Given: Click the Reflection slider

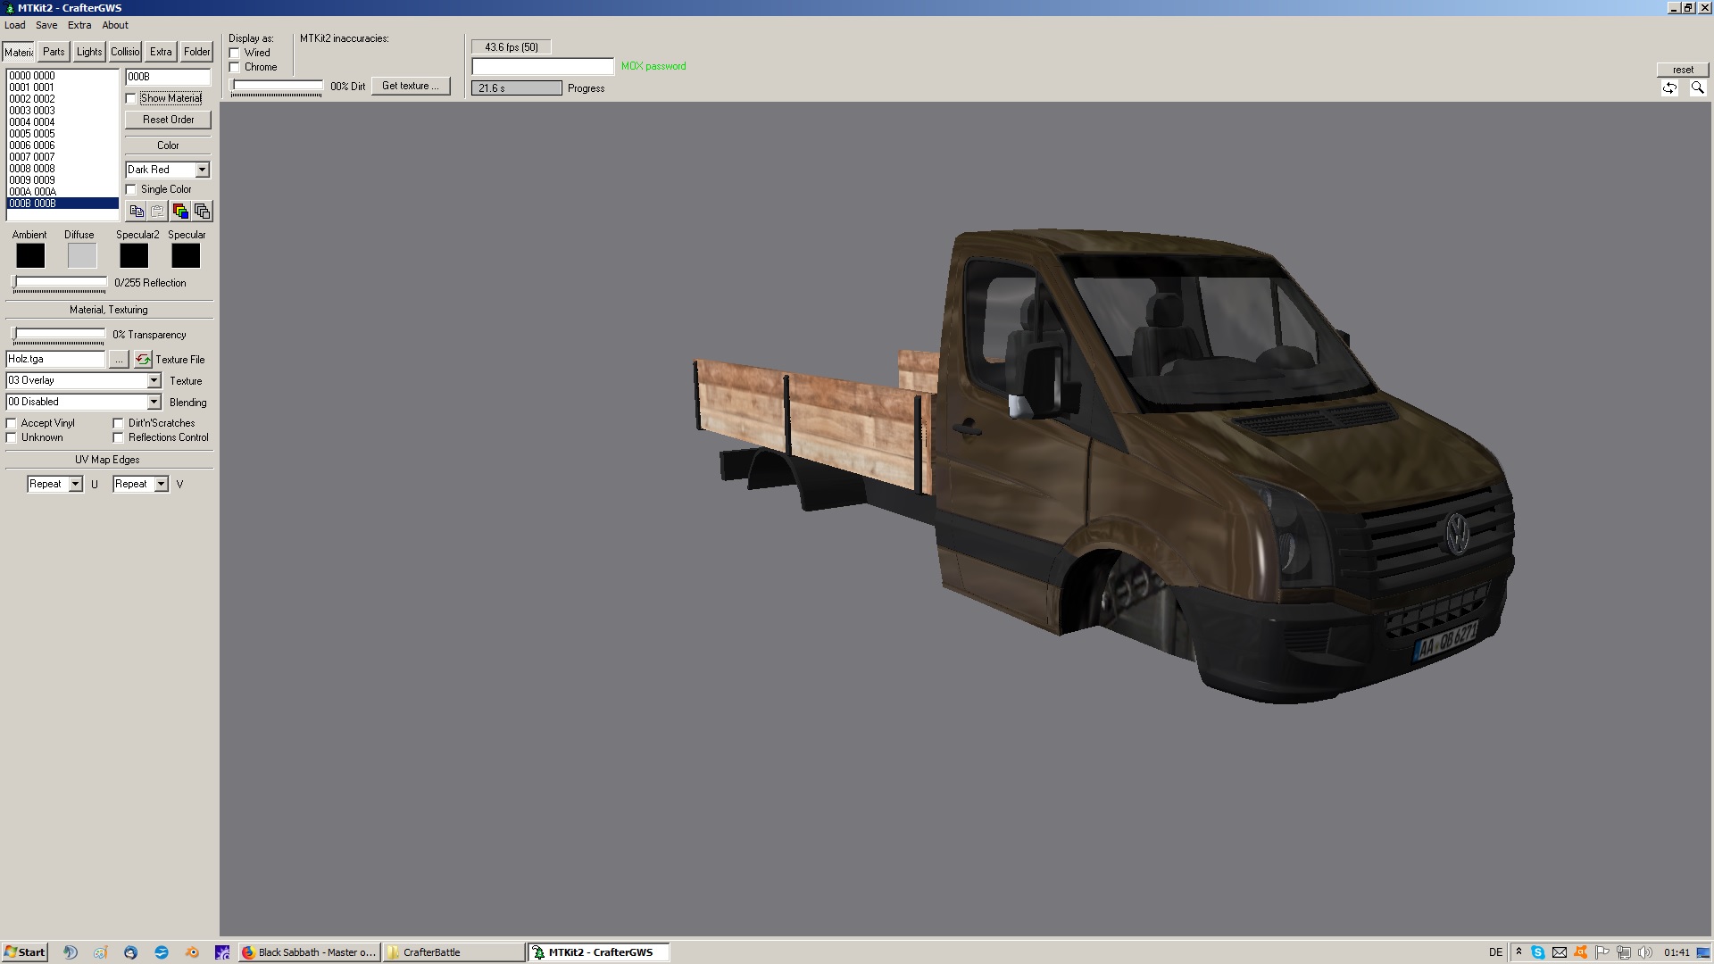Looking at the screenshot, I should 60,283.
